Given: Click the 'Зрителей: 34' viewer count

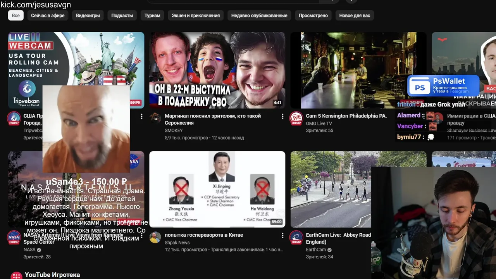Looking at the screenshot, I should click(x=319, y=257).
